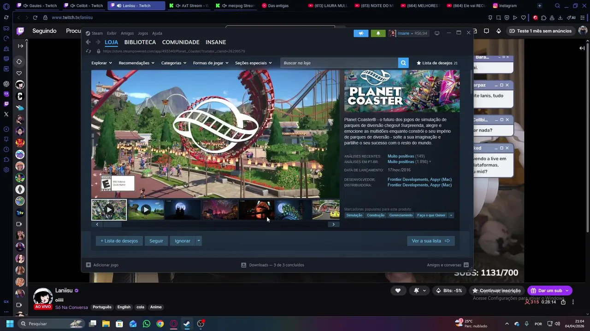Screen dimensions: 590x331
Task: Open the Ajuda menu
Action: click(x=157, y=33)
